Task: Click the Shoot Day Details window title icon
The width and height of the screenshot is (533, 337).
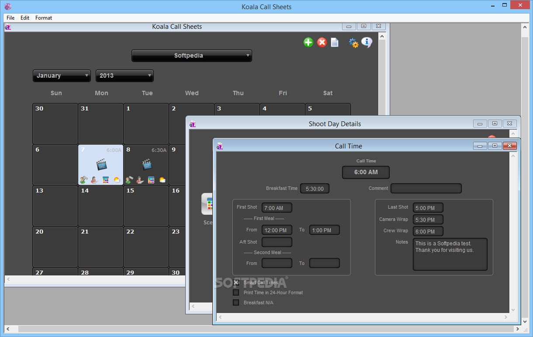Action: point(193,124)
